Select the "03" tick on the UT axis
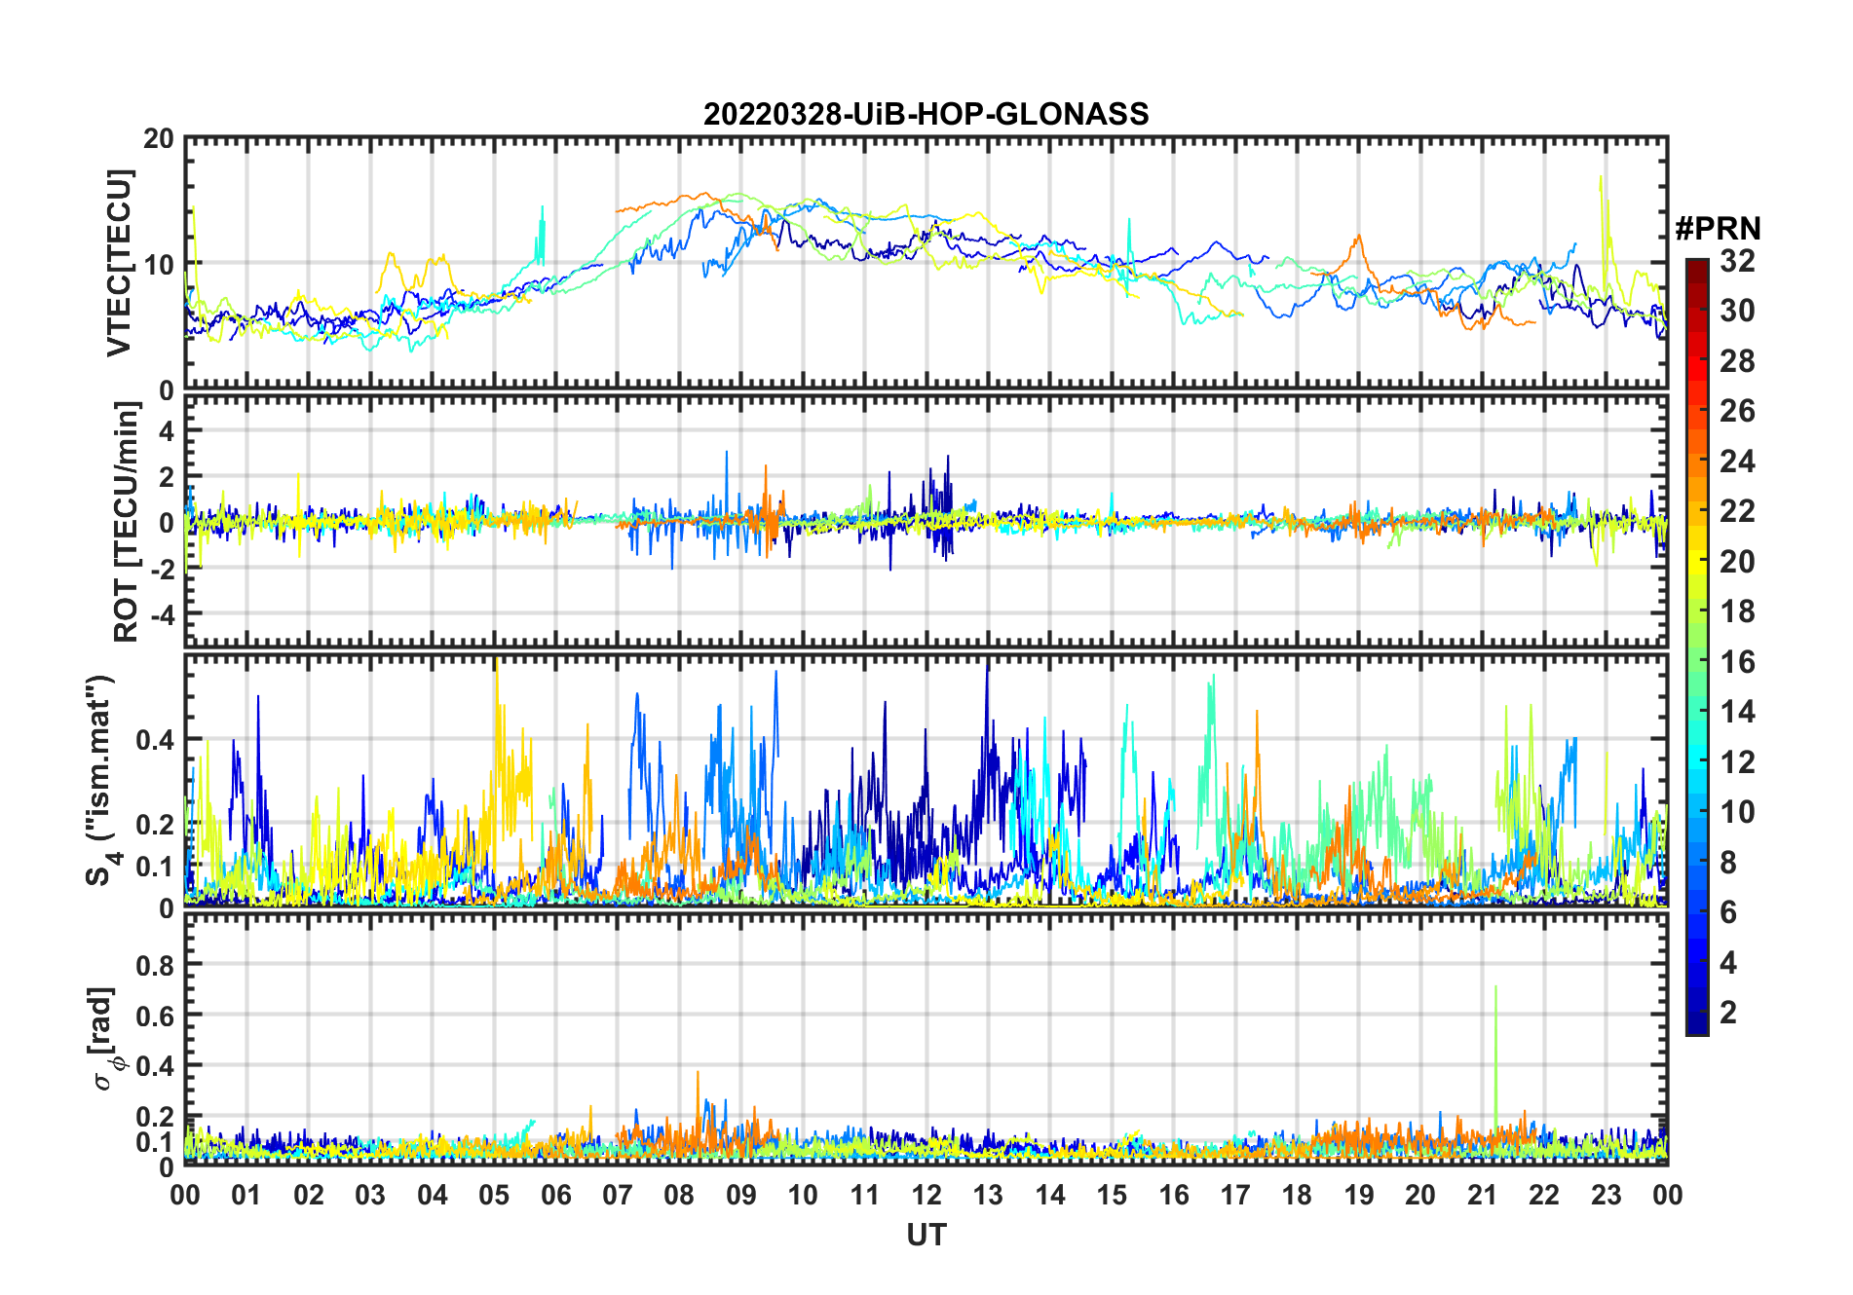The image size is (1853, 1295). point(370,1195)
